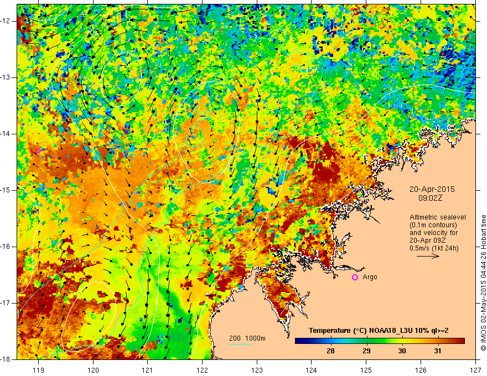This screenshot has height=376, width=487.
Task: Click the "0.5m/s (1kt 24h)" label
Action: [x=434, y=248]
